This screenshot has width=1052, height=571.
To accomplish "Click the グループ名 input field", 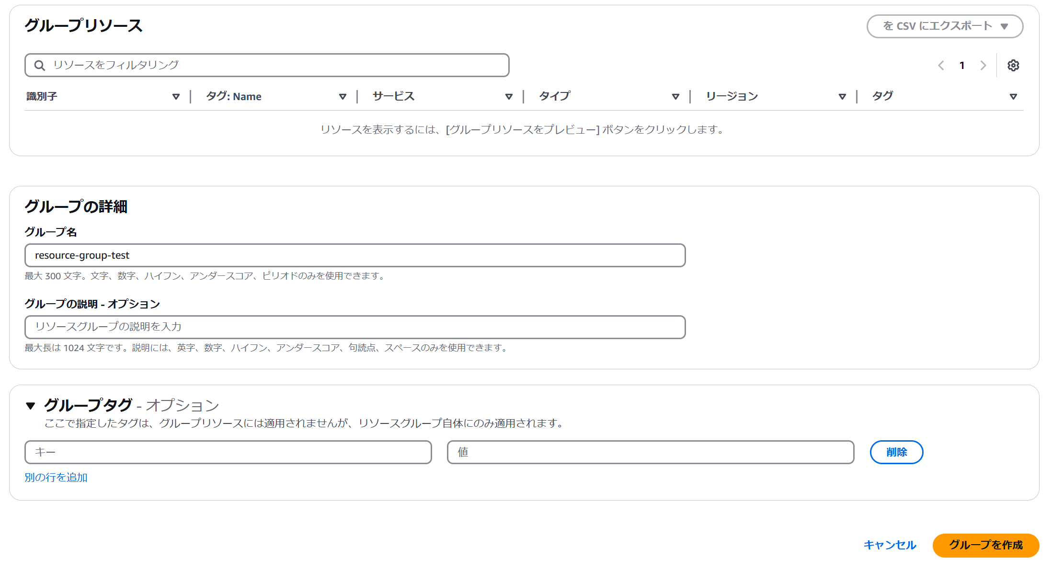I will point(354,255).
